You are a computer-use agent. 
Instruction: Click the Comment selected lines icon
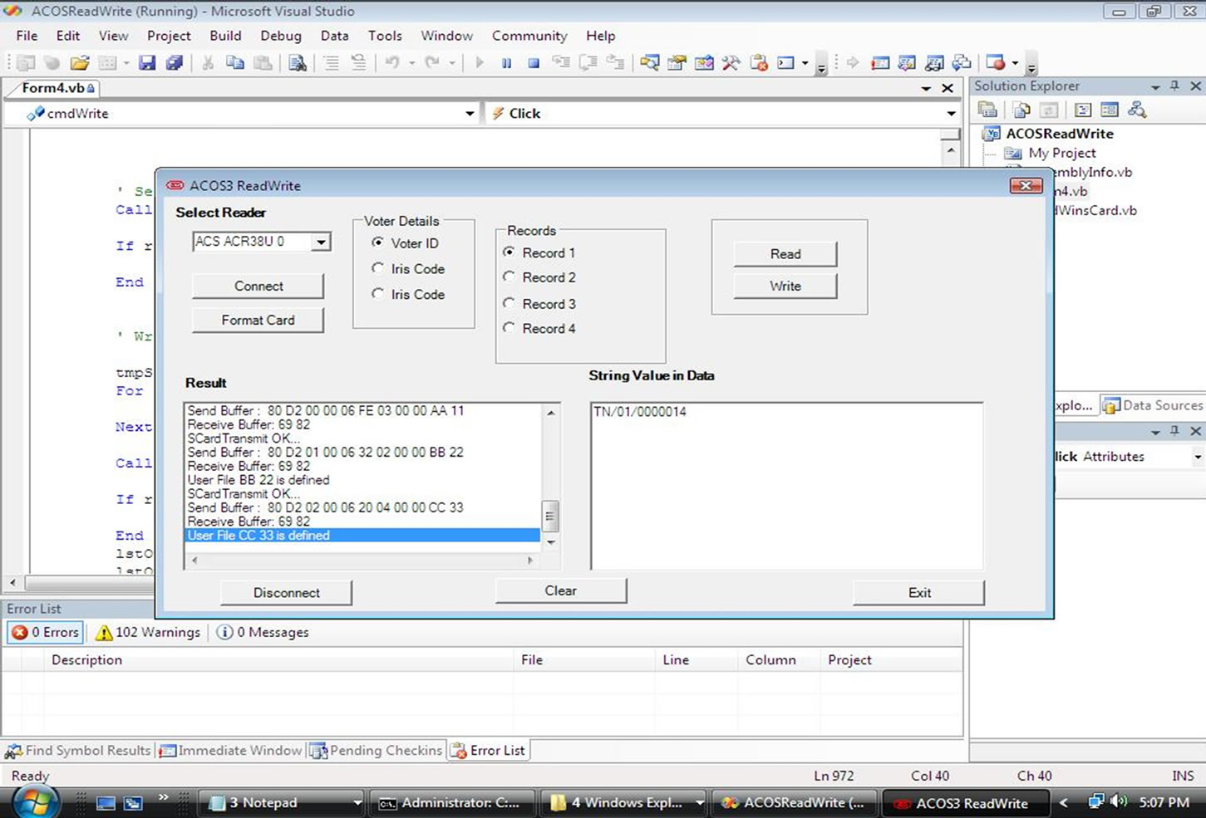(x=331, y=63)
